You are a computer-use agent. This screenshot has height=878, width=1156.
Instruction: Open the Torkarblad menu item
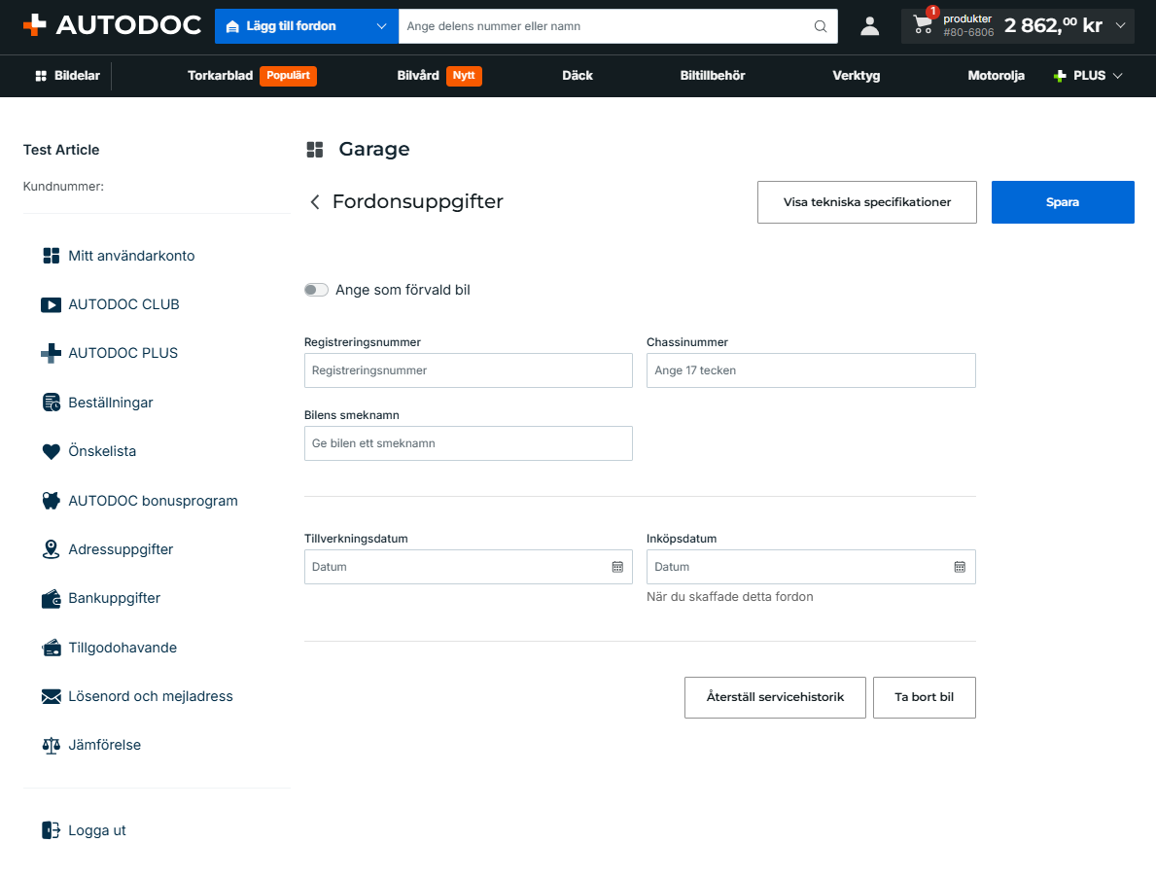[220, 75]
